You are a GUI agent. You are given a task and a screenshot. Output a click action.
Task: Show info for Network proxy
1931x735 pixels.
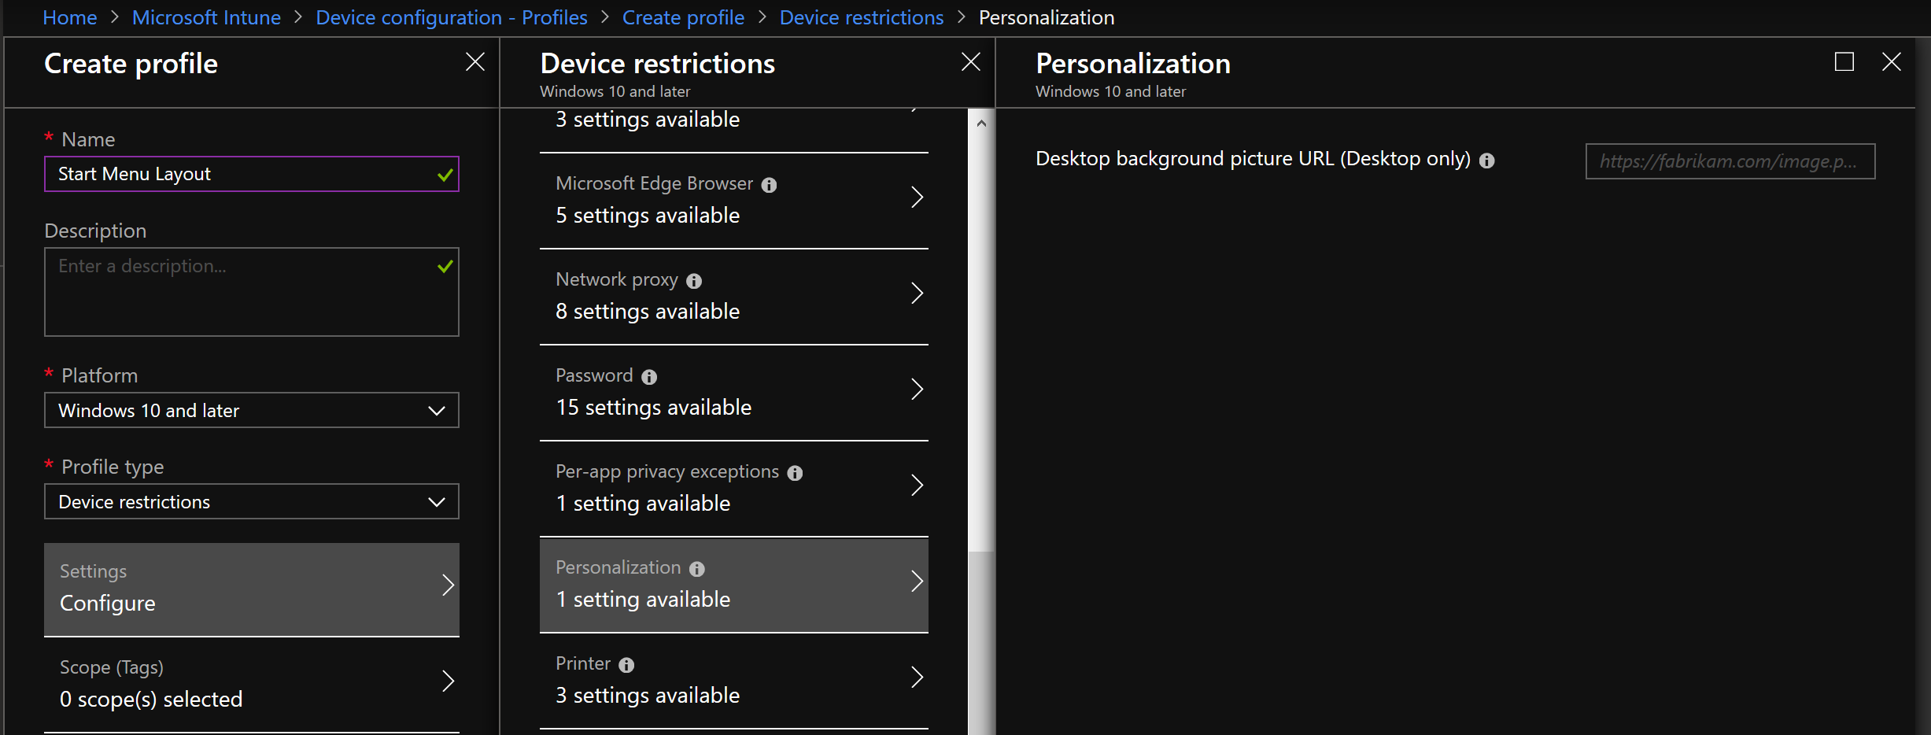(693, 281)
